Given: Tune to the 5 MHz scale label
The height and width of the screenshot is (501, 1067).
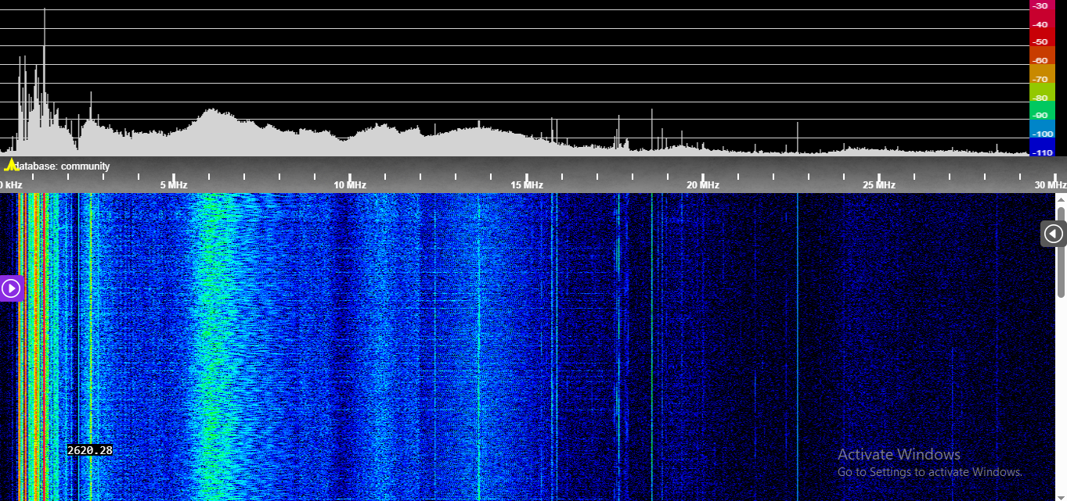Looking at the screenshot, I should pyautogui.click(x=174, y=185).
